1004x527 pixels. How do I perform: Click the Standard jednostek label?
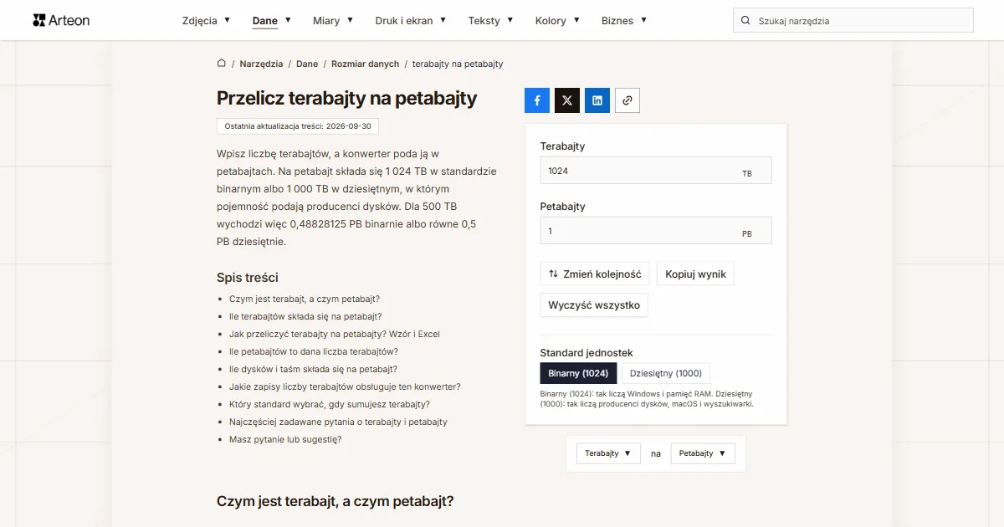tap(587, 353)
